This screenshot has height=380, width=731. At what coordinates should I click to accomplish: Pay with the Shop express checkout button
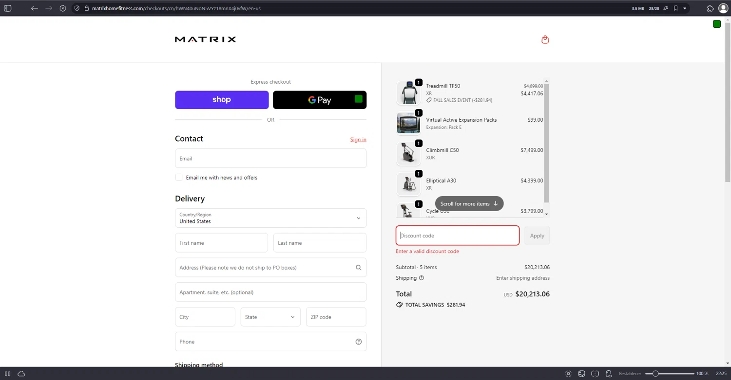[x=222, y=100]
